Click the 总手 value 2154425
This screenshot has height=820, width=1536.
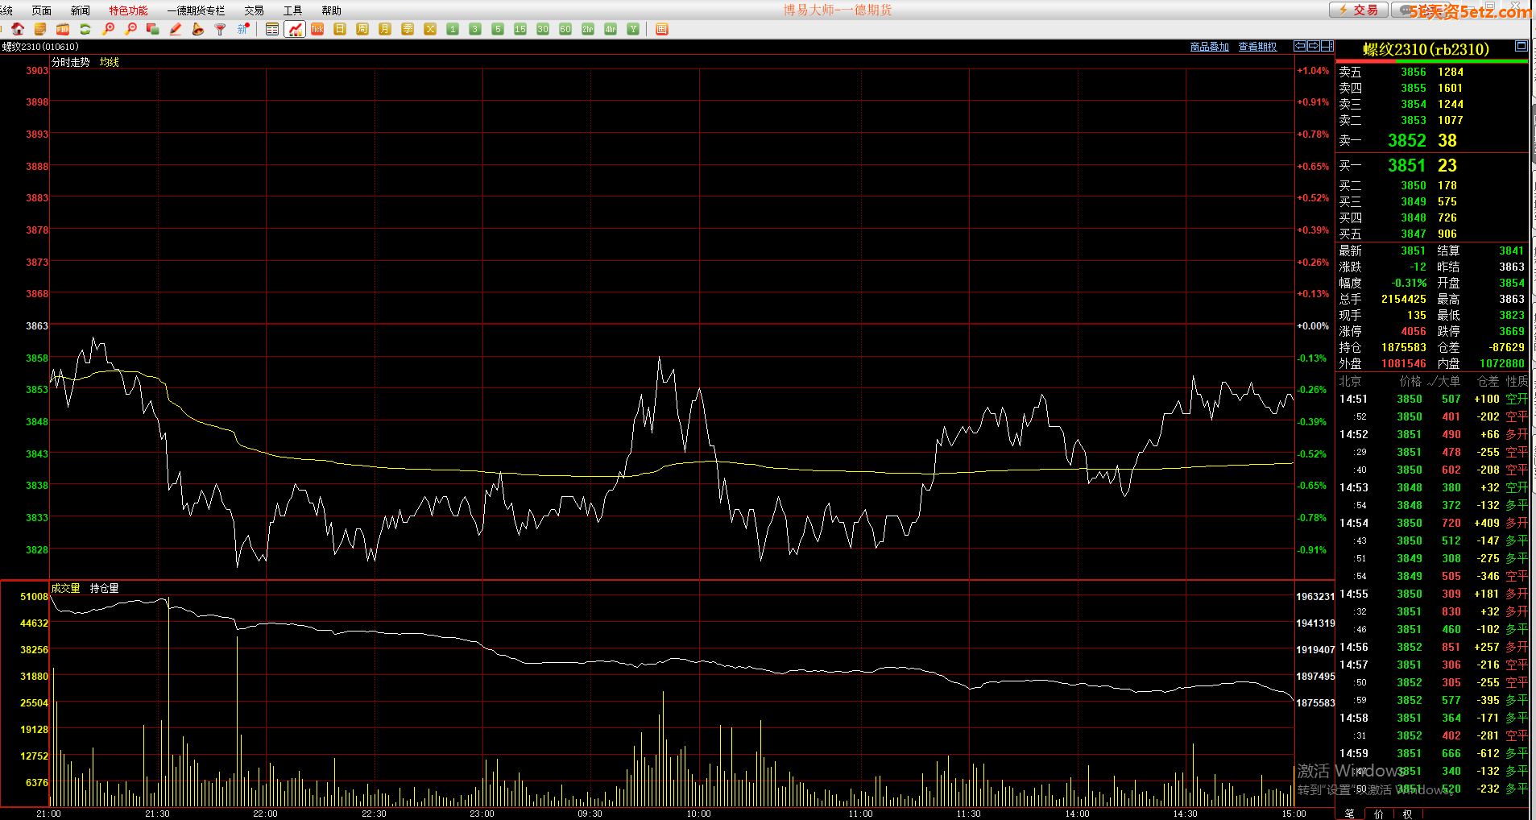click(1403, 299)
